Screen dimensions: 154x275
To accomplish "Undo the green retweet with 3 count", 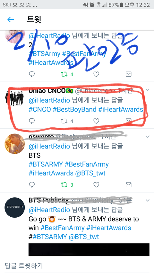I will (64, 185).
